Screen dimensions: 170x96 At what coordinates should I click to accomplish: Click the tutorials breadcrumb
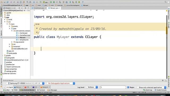(59, 5)
